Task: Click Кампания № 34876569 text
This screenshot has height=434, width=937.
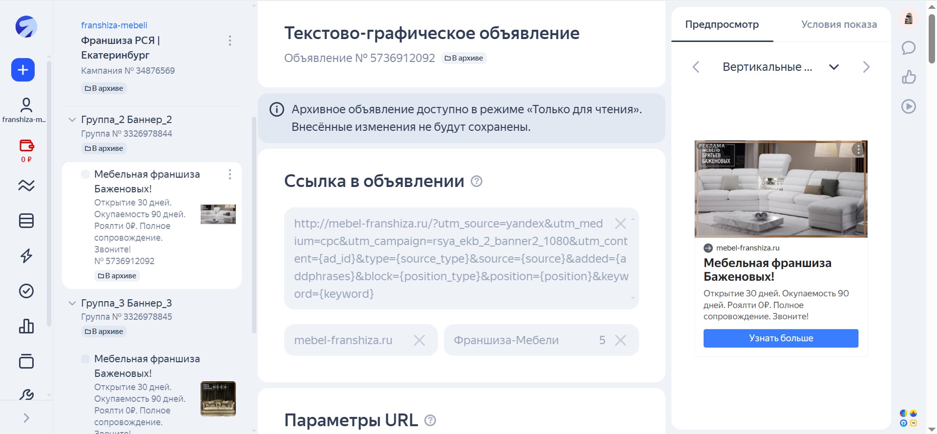Action: 128,71
